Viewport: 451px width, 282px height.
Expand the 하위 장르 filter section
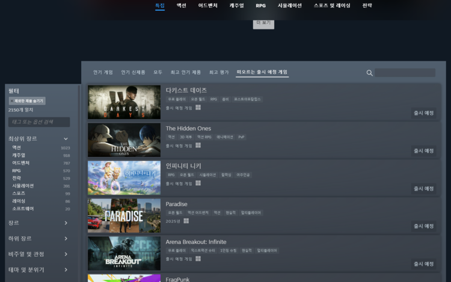66,239
